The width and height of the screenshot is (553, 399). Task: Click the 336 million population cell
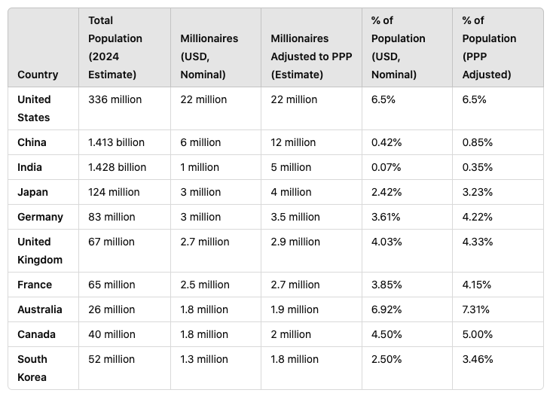click(115, 99)
